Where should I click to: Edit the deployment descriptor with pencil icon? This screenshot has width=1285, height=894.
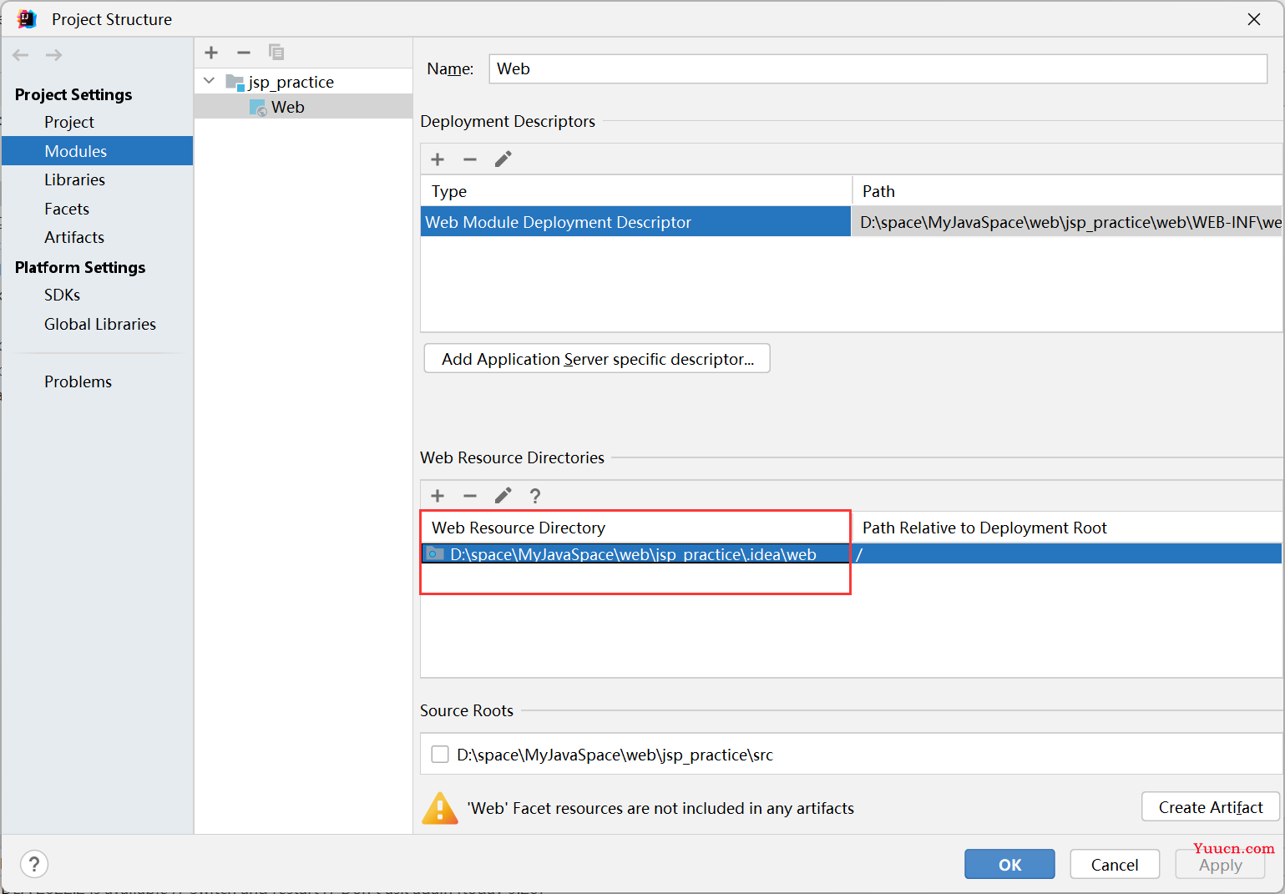[503, 159]
